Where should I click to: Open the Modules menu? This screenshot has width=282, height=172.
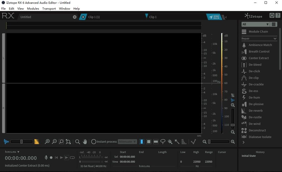pos(33,9)
